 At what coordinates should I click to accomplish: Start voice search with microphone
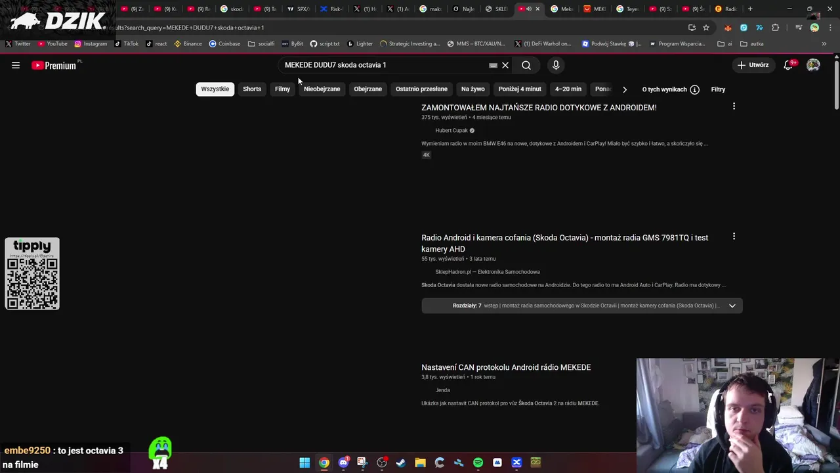(556, 65)
